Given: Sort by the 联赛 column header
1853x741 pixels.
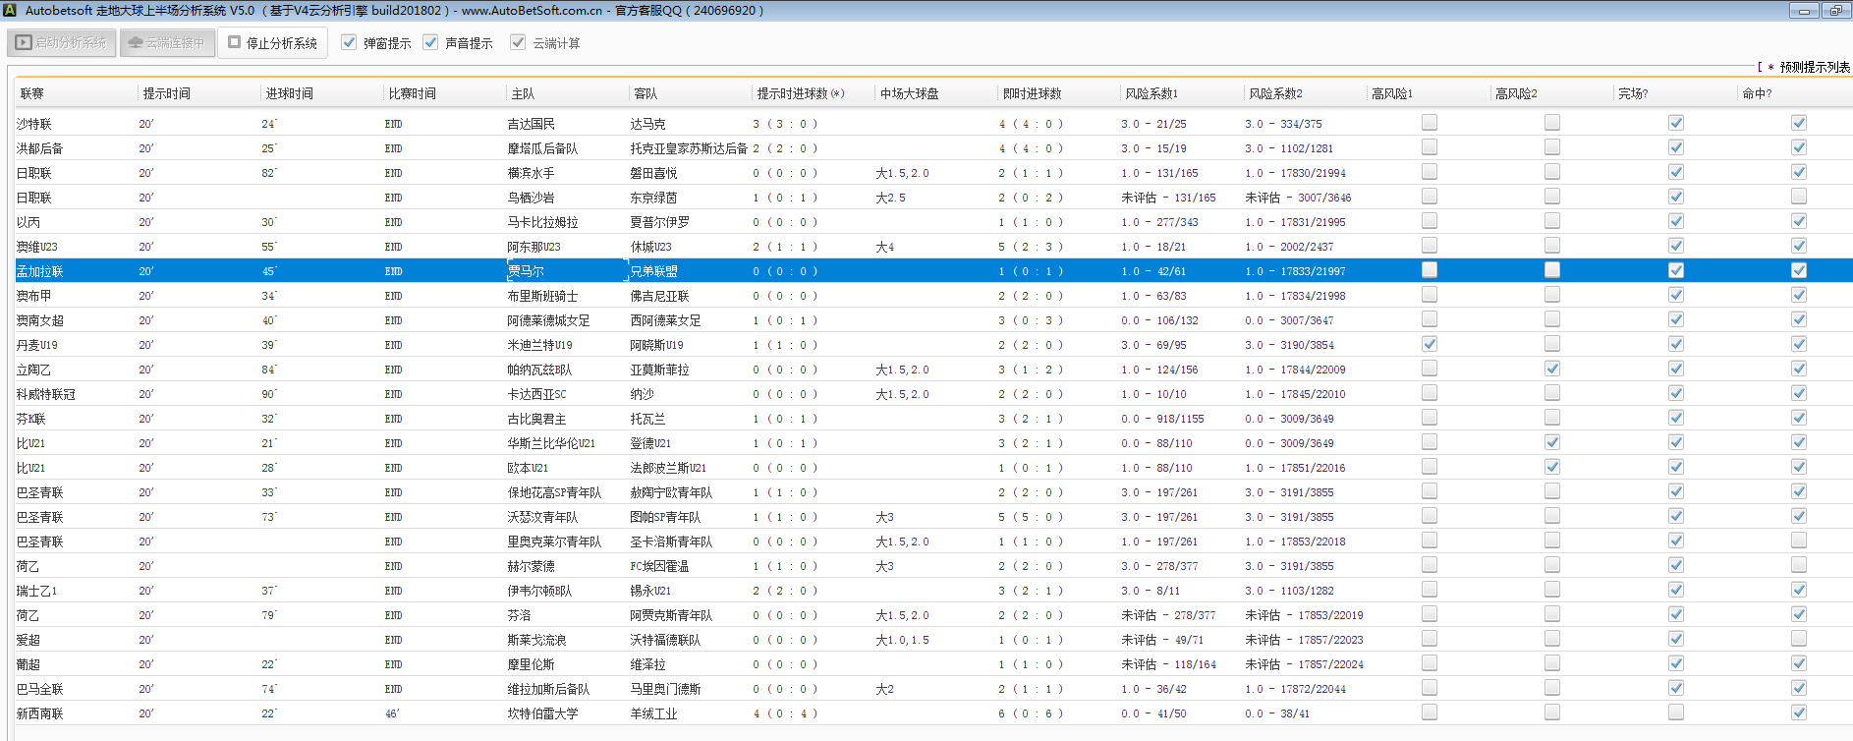Looking at the screenshot, I should [32, 93].
